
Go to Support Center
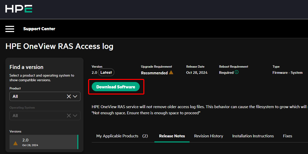(39, 29)
